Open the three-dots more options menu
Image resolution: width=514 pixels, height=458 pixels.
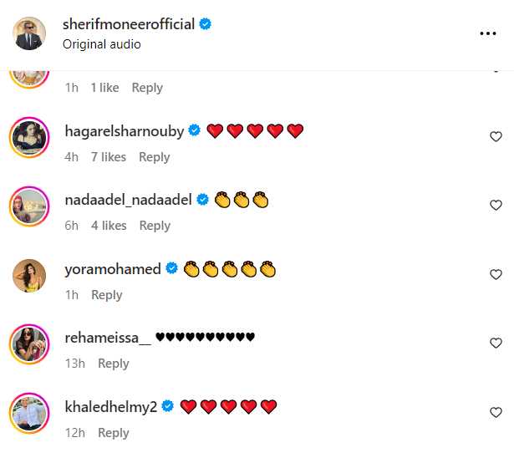click(488, 33)
